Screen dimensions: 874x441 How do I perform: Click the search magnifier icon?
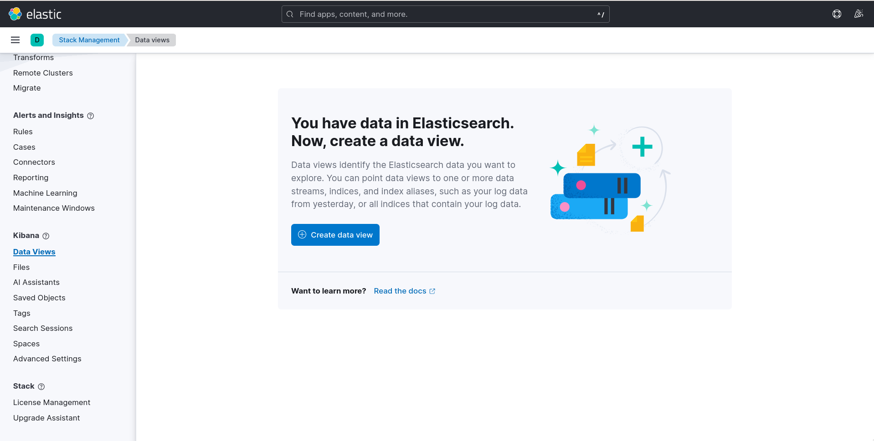(290, 14)
